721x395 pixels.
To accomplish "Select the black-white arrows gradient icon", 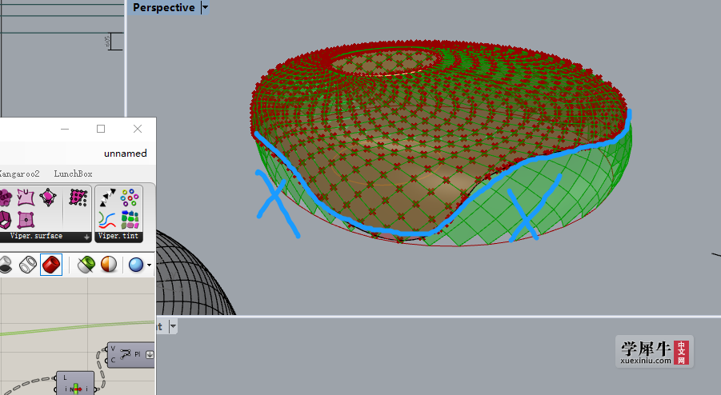I will click(107, 197).
